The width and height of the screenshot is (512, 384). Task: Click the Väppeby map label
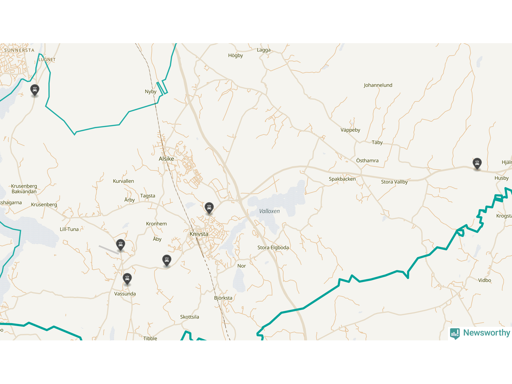click(x=350, y=130)
